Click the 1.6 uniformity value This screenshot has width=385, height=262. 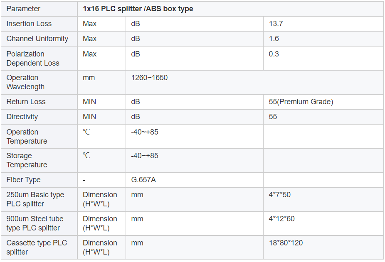point(274,39)
